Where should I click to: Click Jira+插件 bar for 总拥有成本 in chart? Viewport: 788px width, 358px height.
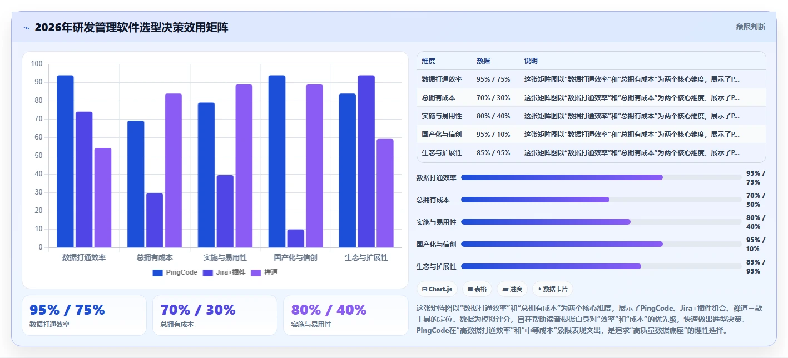pyautogui.click(x=155, y=220)
